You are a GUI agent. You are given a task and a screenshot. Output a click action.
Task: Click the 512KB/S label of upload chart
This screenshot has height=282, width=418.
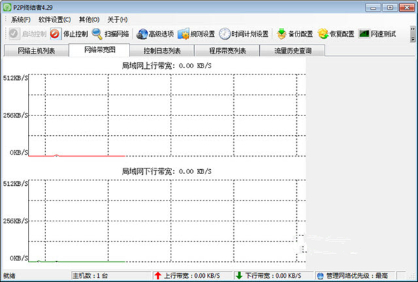coord(15,78)
